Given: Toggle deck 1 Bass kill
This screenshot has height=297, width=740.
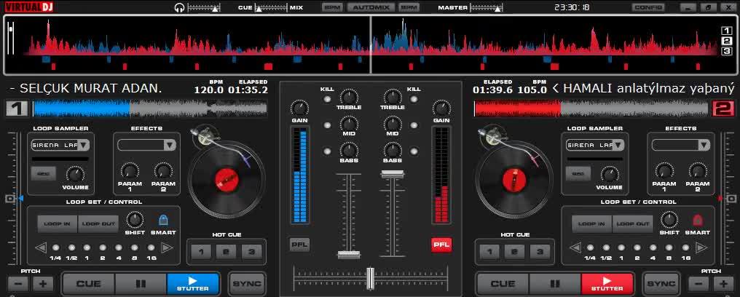Looking at the screenshot, I should coord(327,151).
